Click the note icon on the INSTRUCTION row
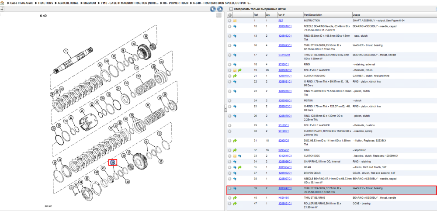Screen dimensions: 437x211 pyautogui.click(x=235, y=21)
